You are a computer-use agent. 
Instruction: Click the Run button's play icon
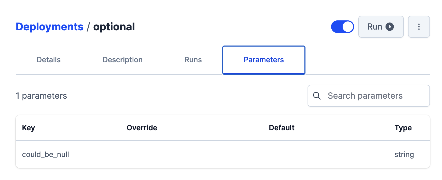coord(389,26)
